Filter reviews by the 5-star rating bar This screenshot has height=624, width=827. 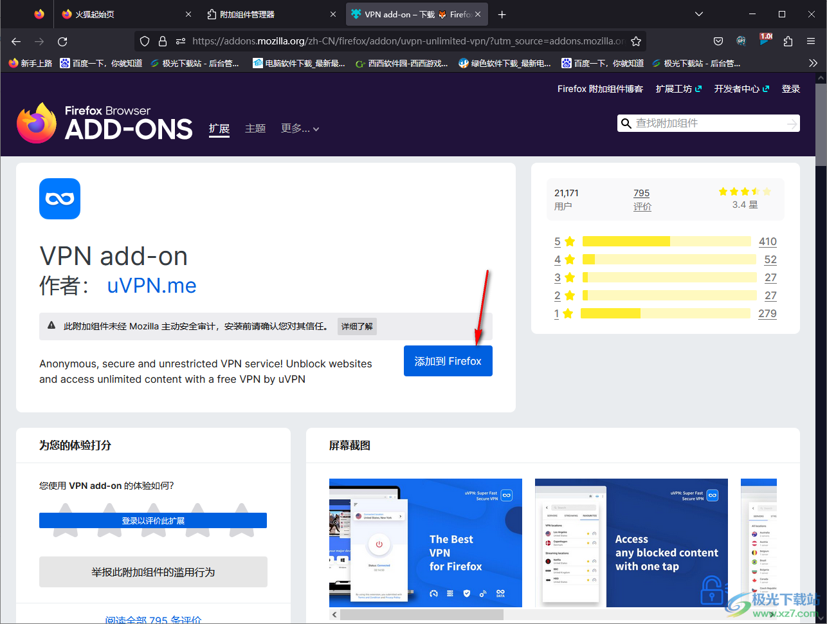(666, 241)
